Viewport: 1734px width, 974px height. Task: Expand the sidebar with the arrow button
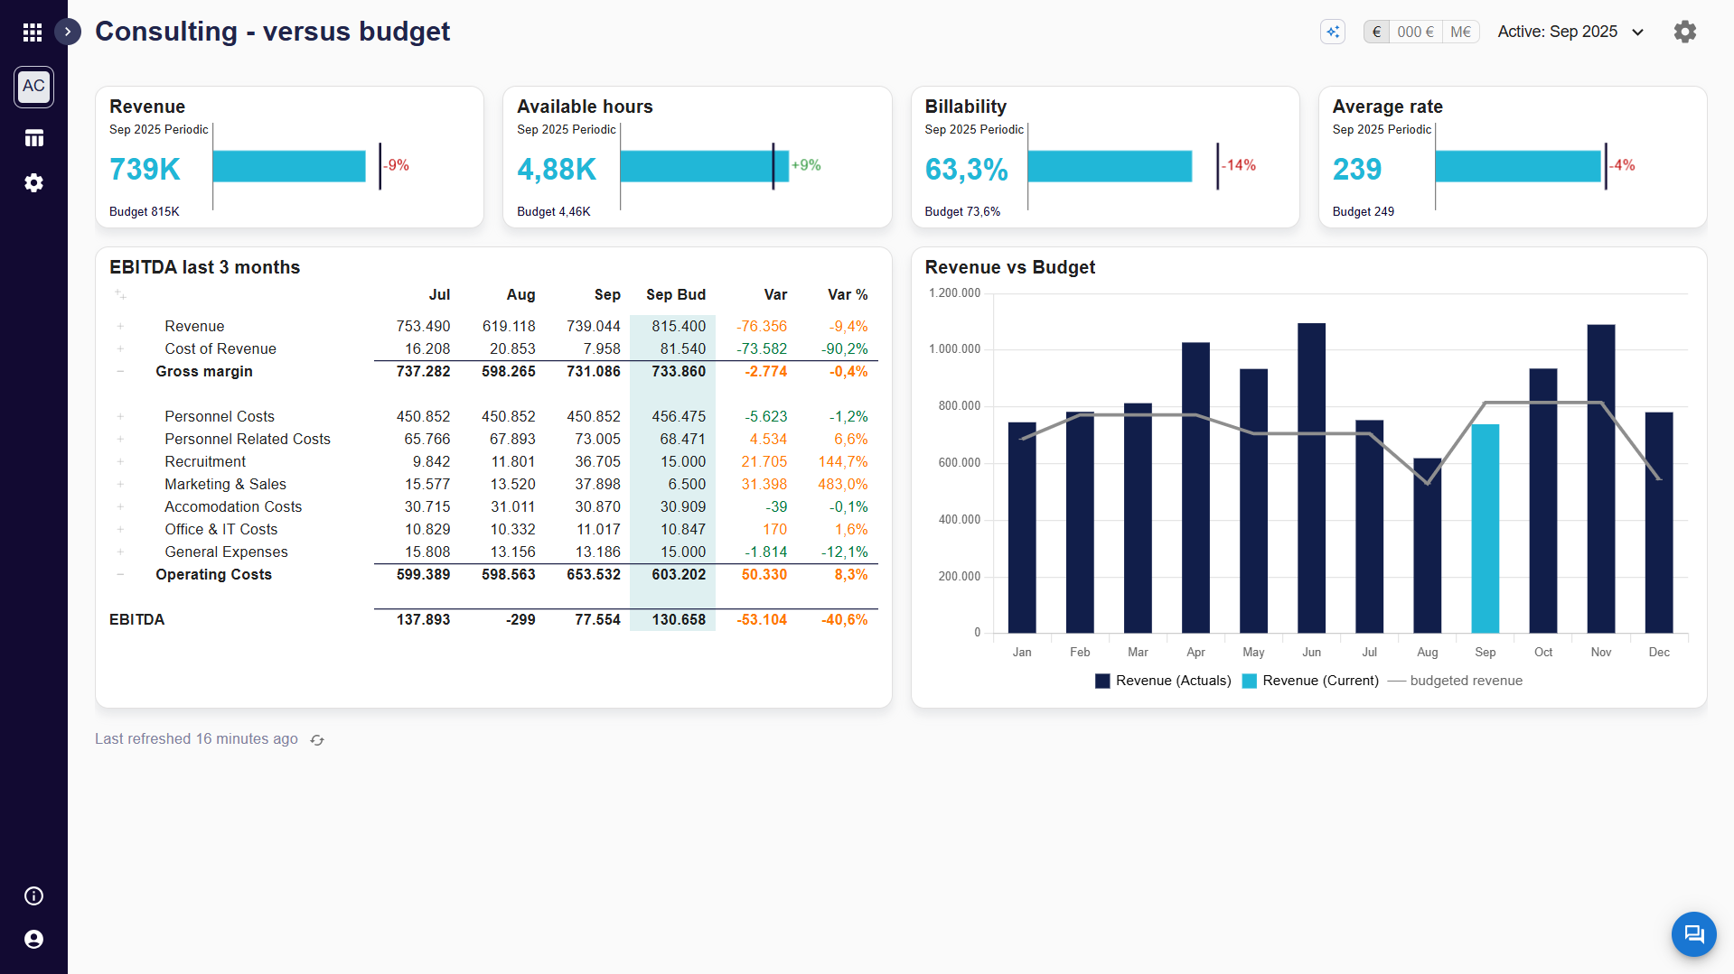[68, 32]
